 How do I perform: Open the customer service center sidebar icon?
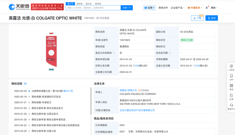[x=231, y=106]
